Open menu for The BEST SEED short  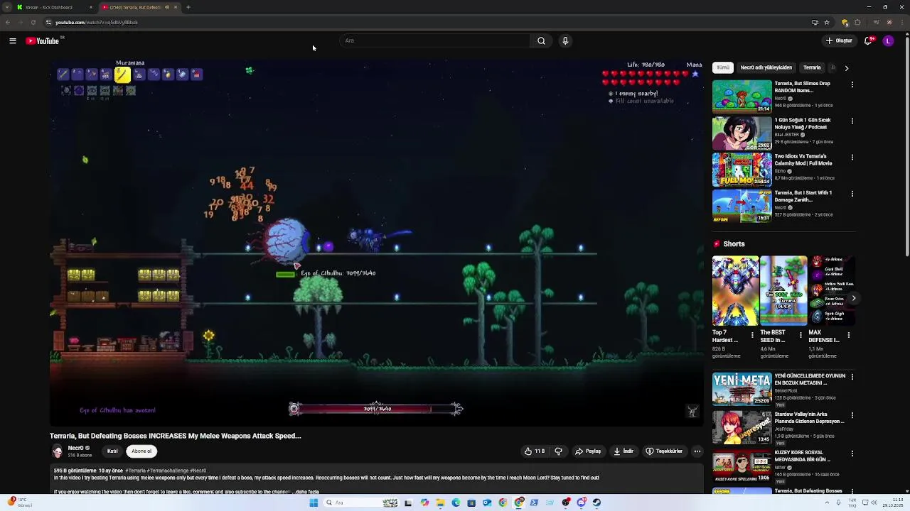pos(801,334)
